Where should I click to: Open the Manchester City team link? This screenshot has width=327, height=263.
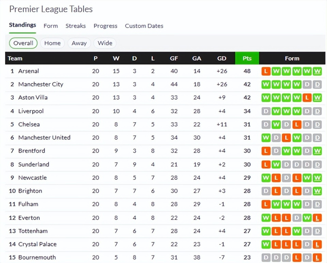pyautogui.click(x=41, y=85)
